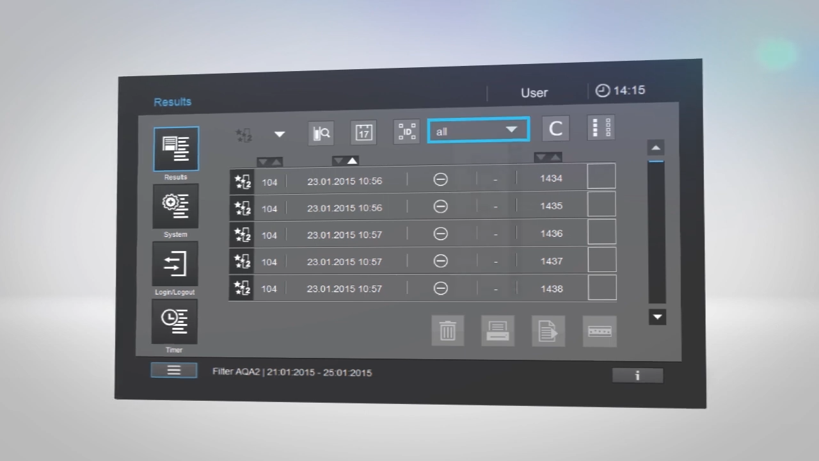Viewport: 819px width, 461px height.
Task: Open the calendar date filter icon
Action: 363,132
